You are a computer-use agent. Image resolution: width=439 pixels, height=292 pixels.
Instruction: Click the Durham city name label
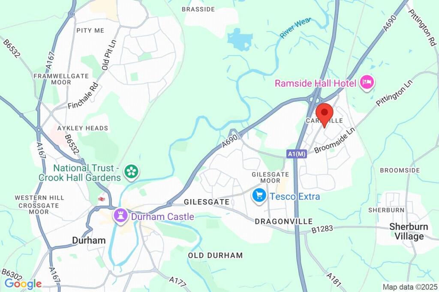click(x=89, y=240)
